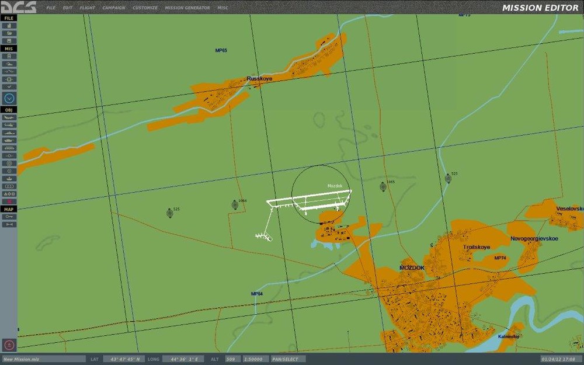
Task: Open the FILE menu in top bar
Action: coord(51,8)
